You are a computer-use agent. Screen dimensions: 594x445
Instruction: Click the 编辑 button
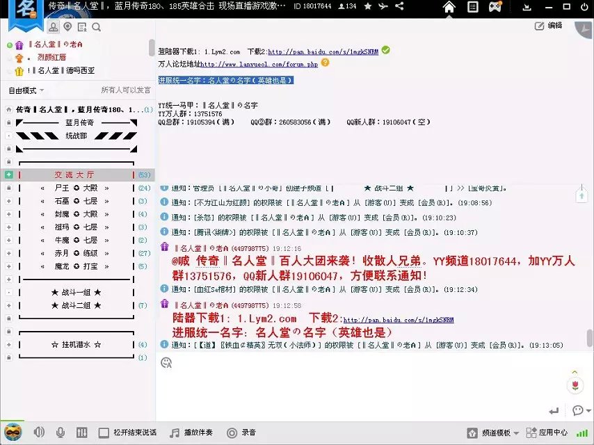tap(548, 26)
